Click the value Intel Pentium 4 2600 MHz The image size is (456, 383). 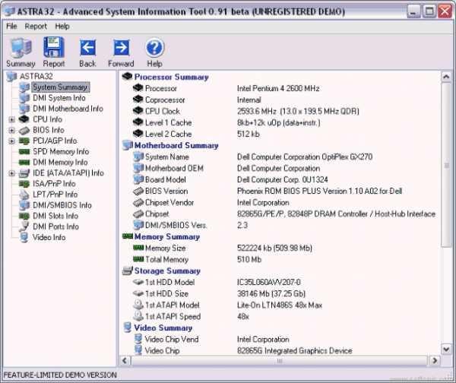pos(278,88)
